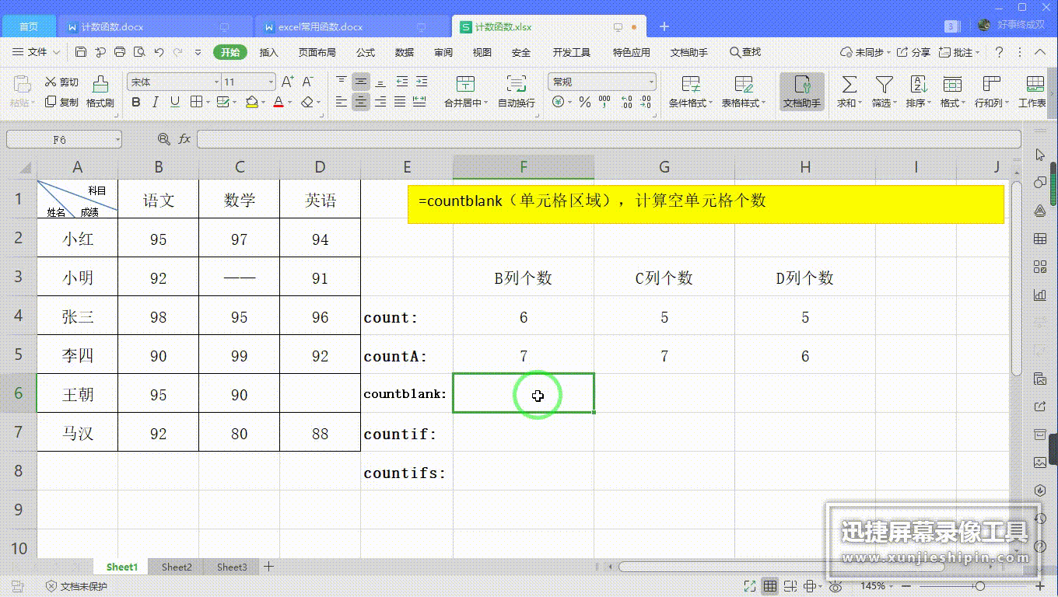Screen dimensions: 1058x597
Task: Open the number format dropdown (常规)
Action: [651, 82]
